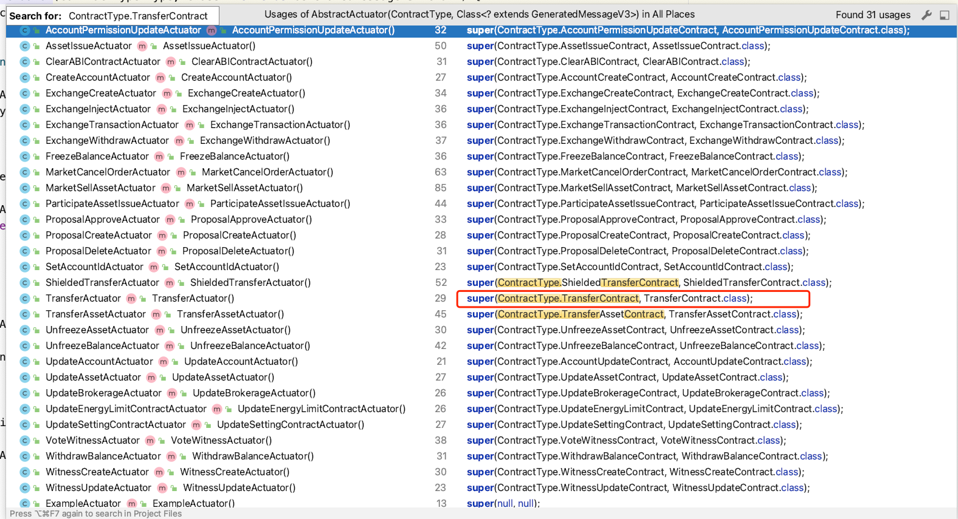Select ExampleActuator class name

click(83, 503)
